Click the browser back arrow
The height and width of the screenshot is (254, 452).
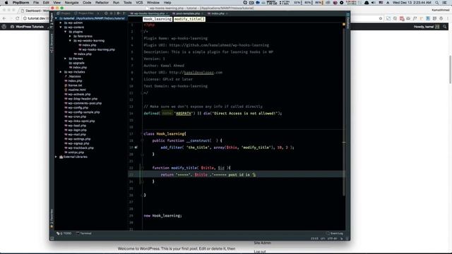tap(4, 18)
